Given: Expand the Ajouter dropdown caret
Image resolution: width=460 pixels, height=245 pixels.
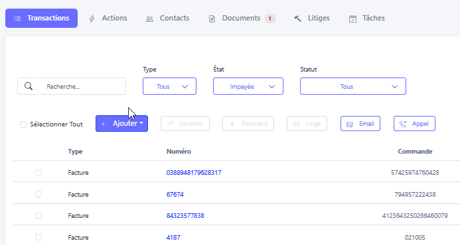Looking at the screenshot, I should point(141,123).
